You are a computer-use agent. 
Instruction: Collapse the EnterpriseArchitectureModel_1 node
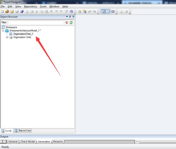(x=3, y=31)
